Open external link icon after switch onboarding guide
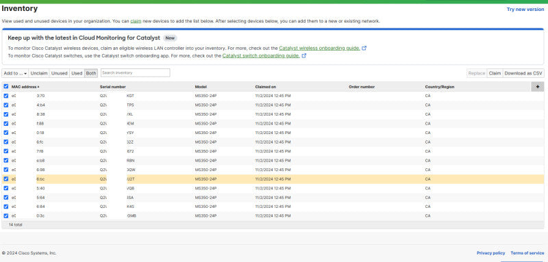548x262 pixels. point(303,55)
